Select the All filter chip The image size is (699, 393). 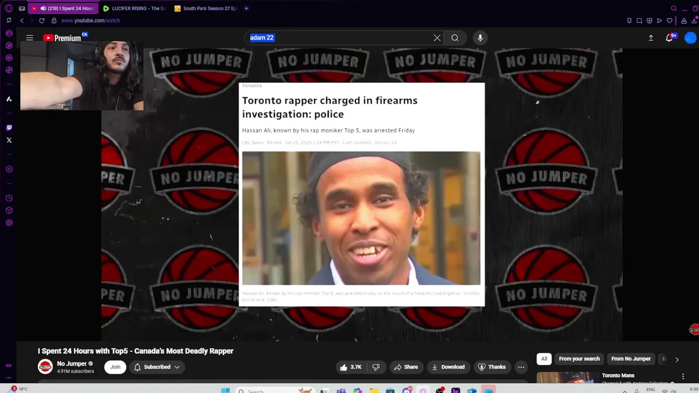544,359
